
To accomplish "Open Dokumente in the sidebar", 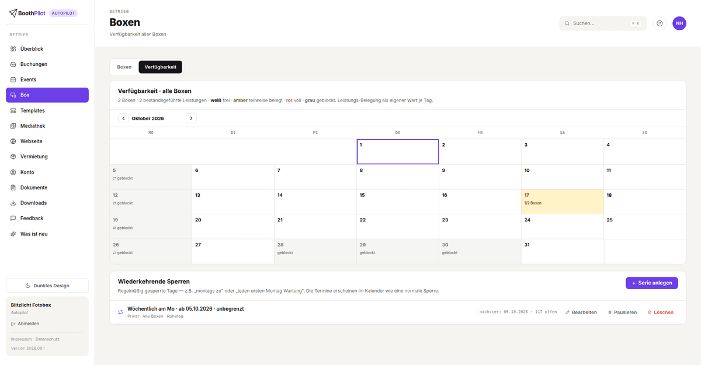I will (x=47, y=187).
